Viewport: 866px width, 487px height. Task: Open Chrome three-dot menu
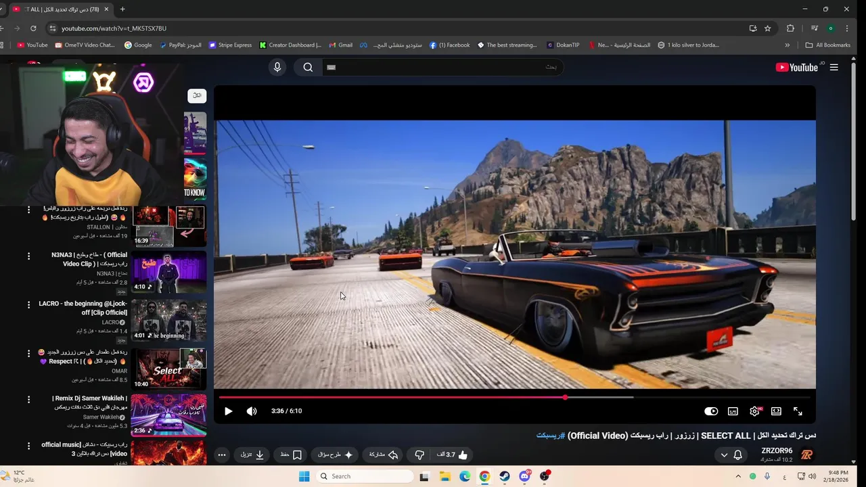(848, 28)
